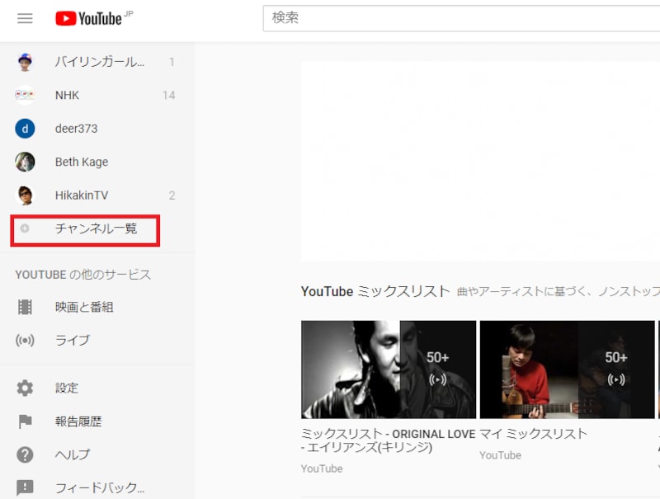Click the settings gear icon
Screen dimensions: 660x499
(x=25, y=388)
